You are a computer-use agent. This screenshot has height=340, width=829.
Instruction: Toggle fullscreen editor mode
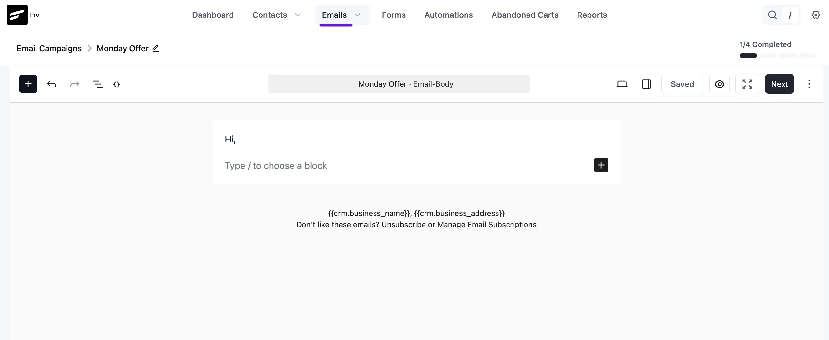[x=747, y=84]
